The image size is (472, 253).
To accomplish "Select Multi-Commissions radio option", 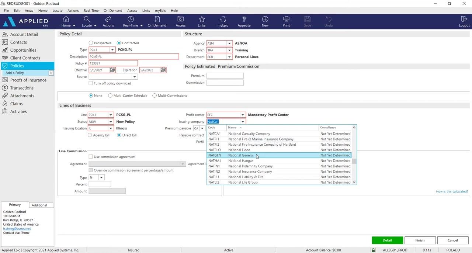I will pyautogui.click(x=155, y=96).
